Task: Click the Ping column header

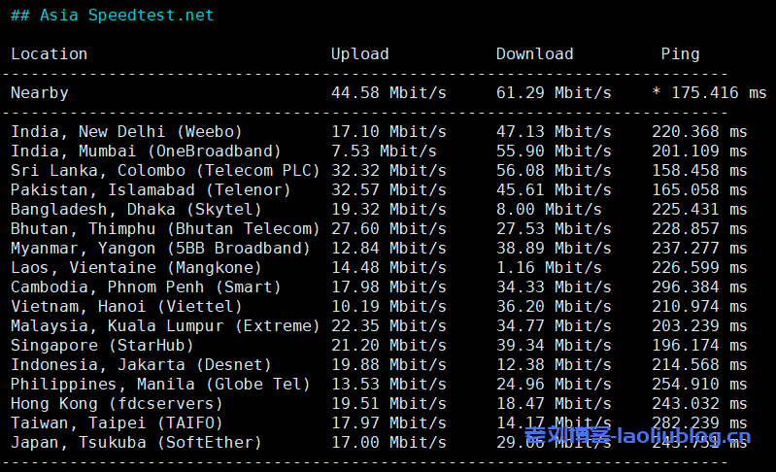Action: [x=680, y=54]
